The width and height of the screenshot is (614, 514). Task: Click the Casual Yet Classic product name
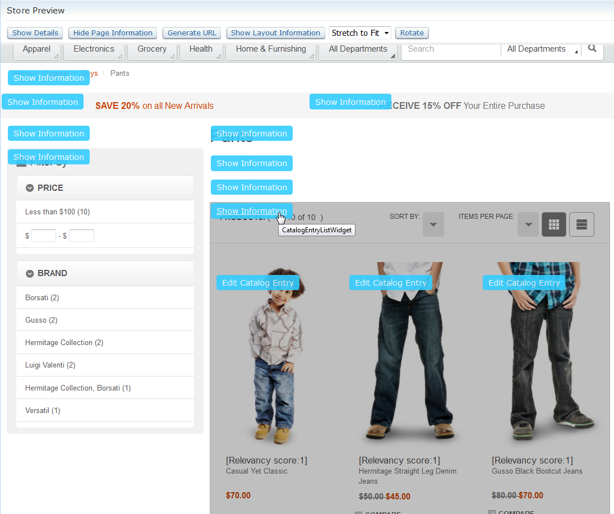tap(256, 471)
